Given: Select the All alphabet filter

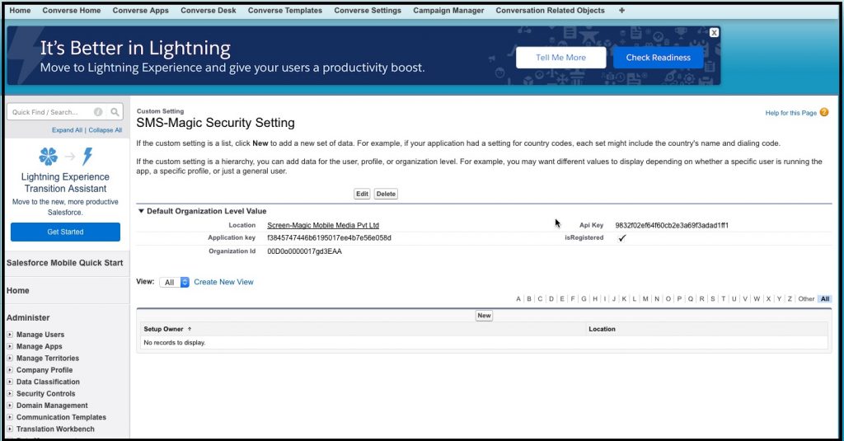Looking at the screenshot, I should (x=824, y=299).
